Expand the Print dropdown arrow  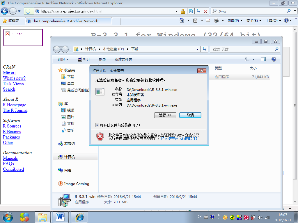(x=223, y=21)
